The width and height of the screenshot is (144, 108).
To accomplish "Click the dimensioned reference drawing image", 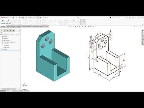I will tap(107, 55).
